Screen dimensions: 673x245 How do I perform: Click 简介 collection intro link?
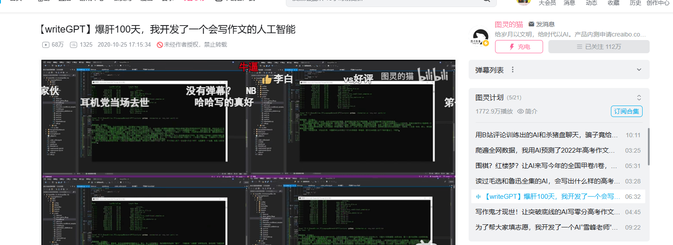pyautogui.click(x=532, y=111)
